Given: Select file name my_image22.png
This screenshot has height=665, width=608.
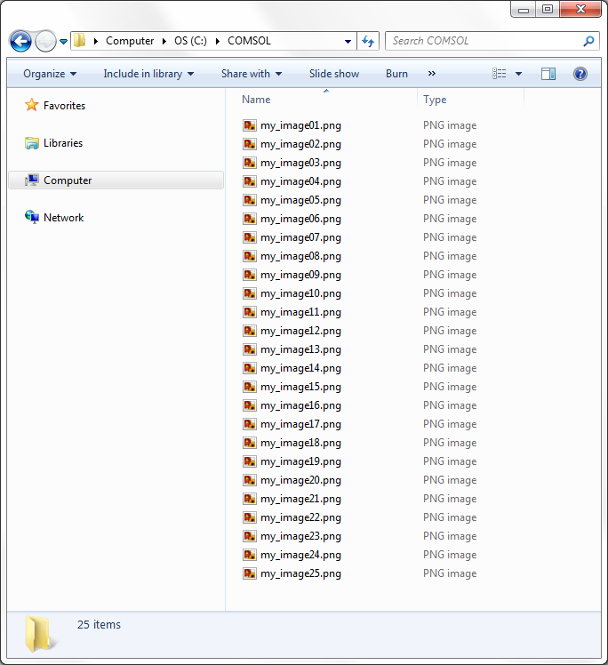Looking at the screenshot, I should tap(300, 517).
